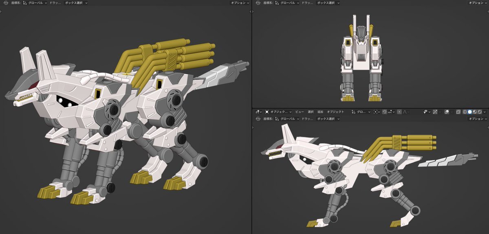Image resolution: width=489 pixels, height=234 pixels.
Task: Expand the viewport shading options dropdown
Action: [x=485, y=112]
